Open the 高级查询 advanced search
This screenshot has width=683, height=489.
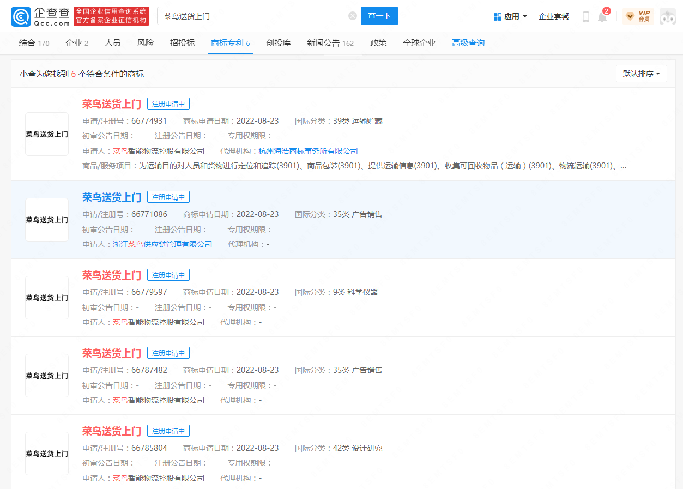[x=468, y=43]
